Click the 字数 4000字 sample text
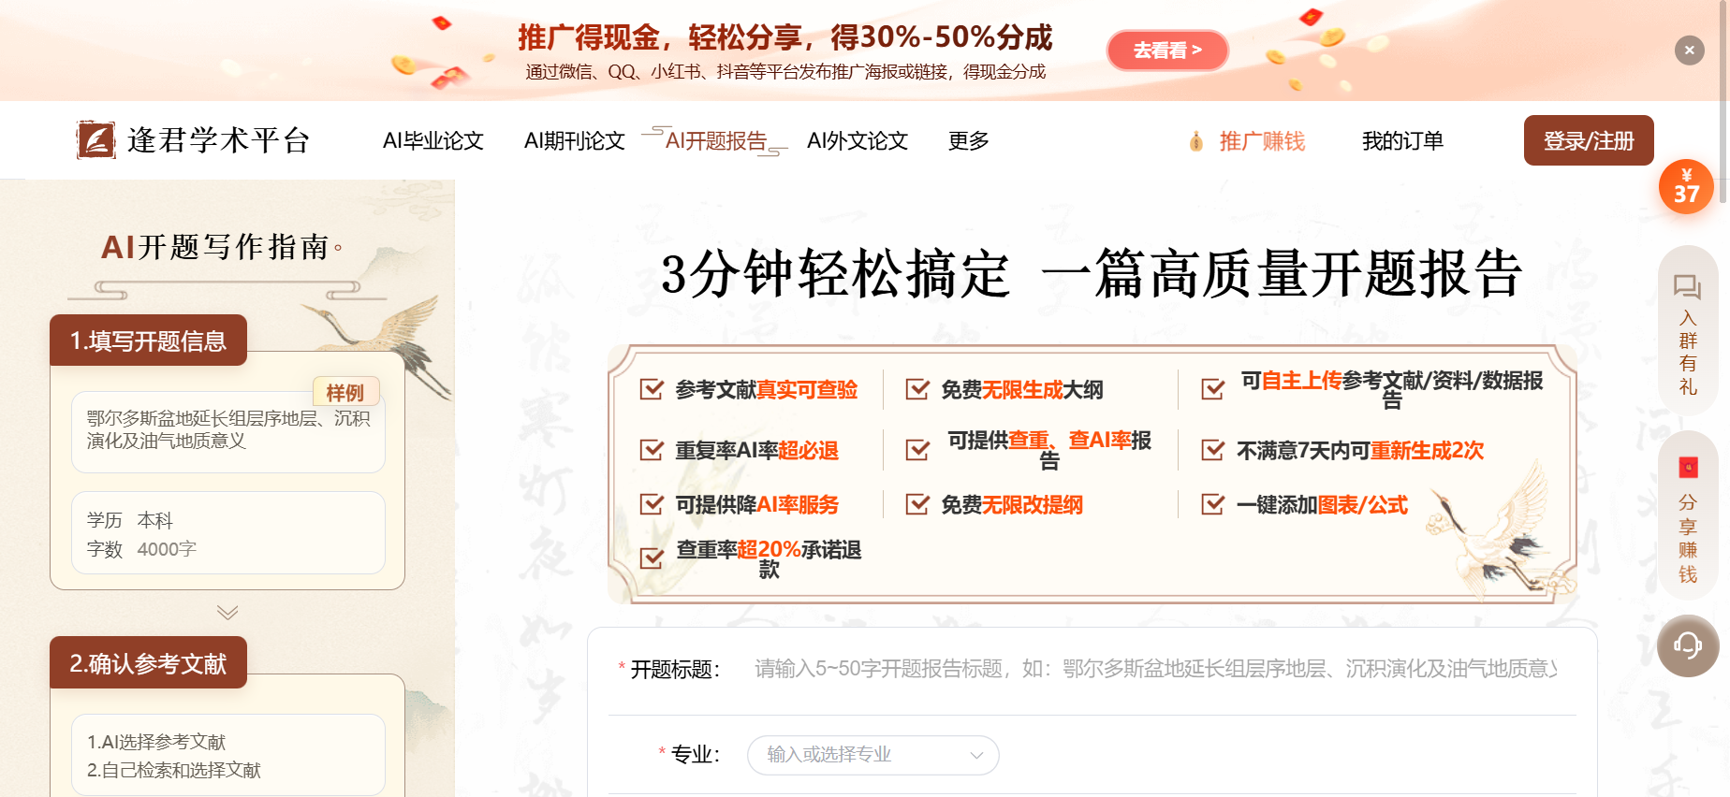The width and height of the screenshot is (1730, 797). coord(141,549)
